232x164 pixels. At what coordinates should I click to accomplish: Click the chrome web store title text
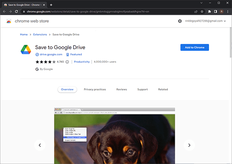coord(32,21)
